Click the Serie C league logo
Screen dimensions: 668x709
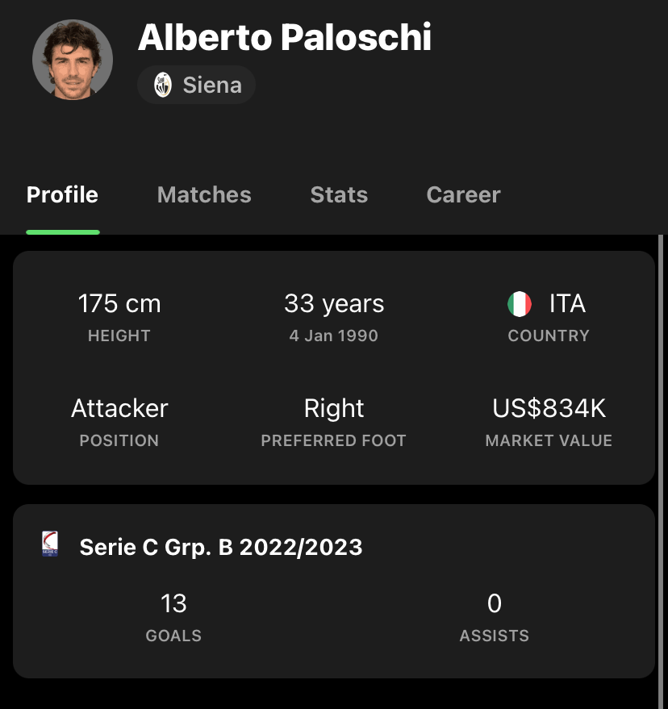(x=50, y=544)
